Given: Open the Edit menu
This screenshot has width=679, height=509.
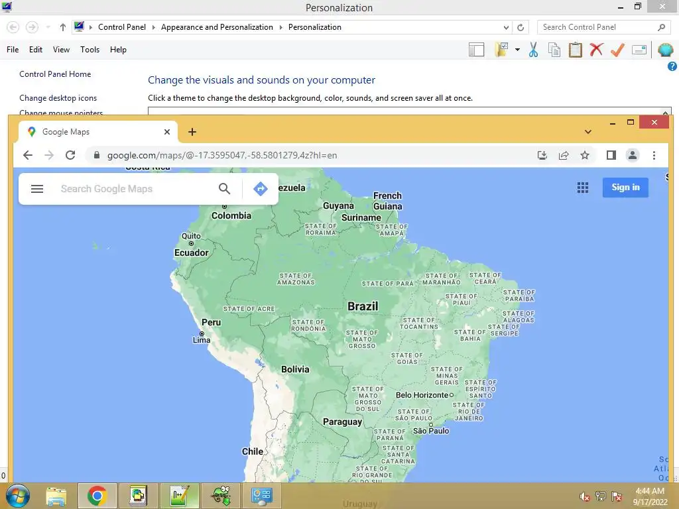Looking at the screenshot, I should (x=36, y=50).
